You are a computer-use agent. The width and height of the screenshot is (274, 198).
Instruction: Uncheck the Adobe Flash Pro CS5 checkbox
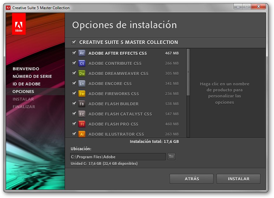(x=74, y=124)
